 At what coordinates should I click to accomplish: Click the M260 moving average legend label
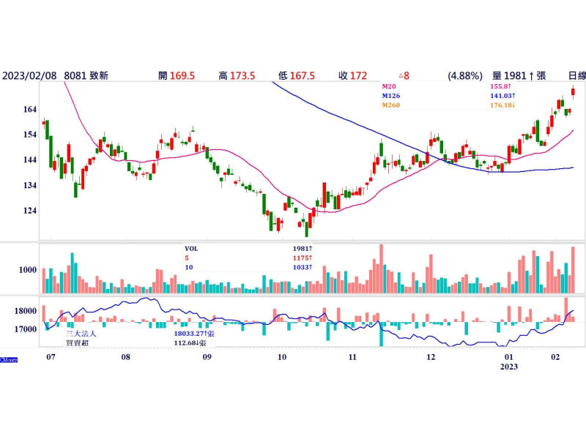click(x=392, y=105)
